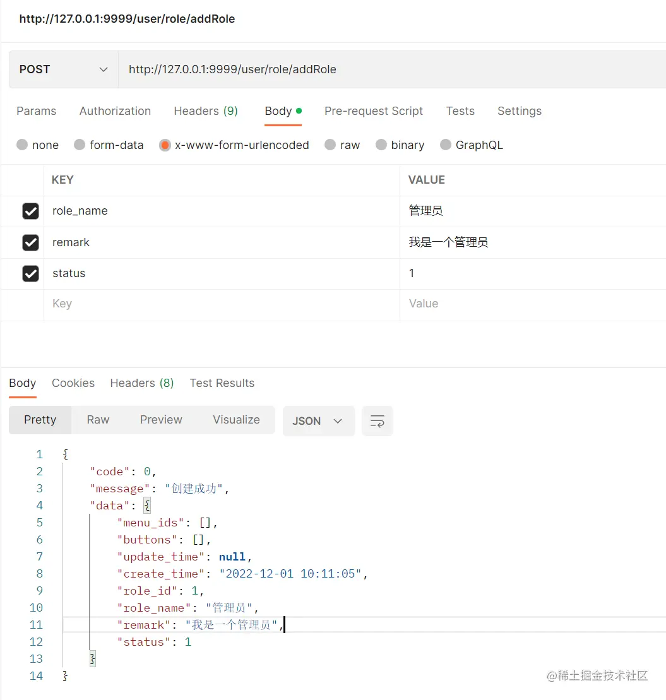
Task: Click the "code": 0 response line
Action: click(x=122, y=472)
